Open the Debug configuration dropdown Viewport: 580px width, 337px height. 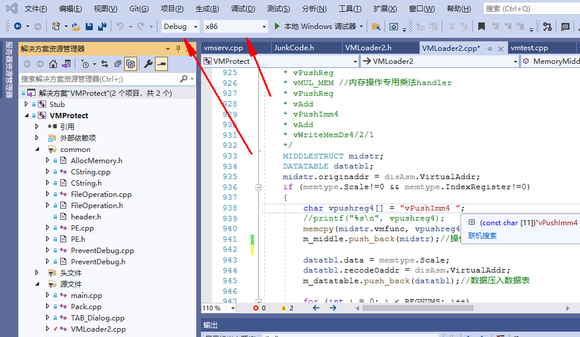tap(180, 26)
